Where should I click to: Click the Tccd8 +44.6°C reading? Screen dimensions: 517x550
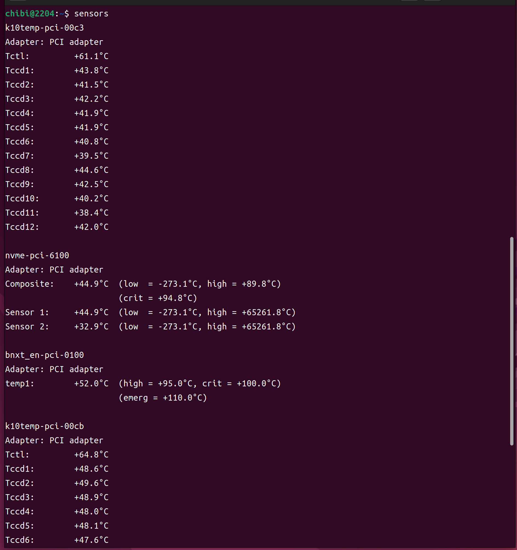pos(91,170)
